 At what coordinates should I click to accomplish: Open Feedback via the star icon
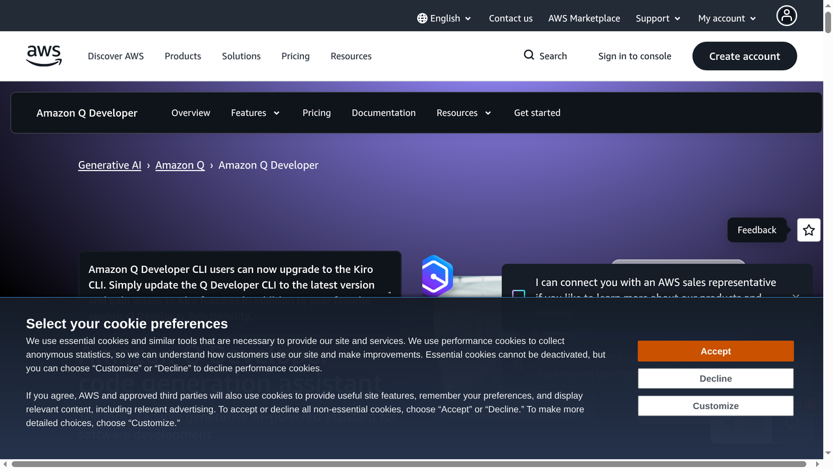coord(808,230)
